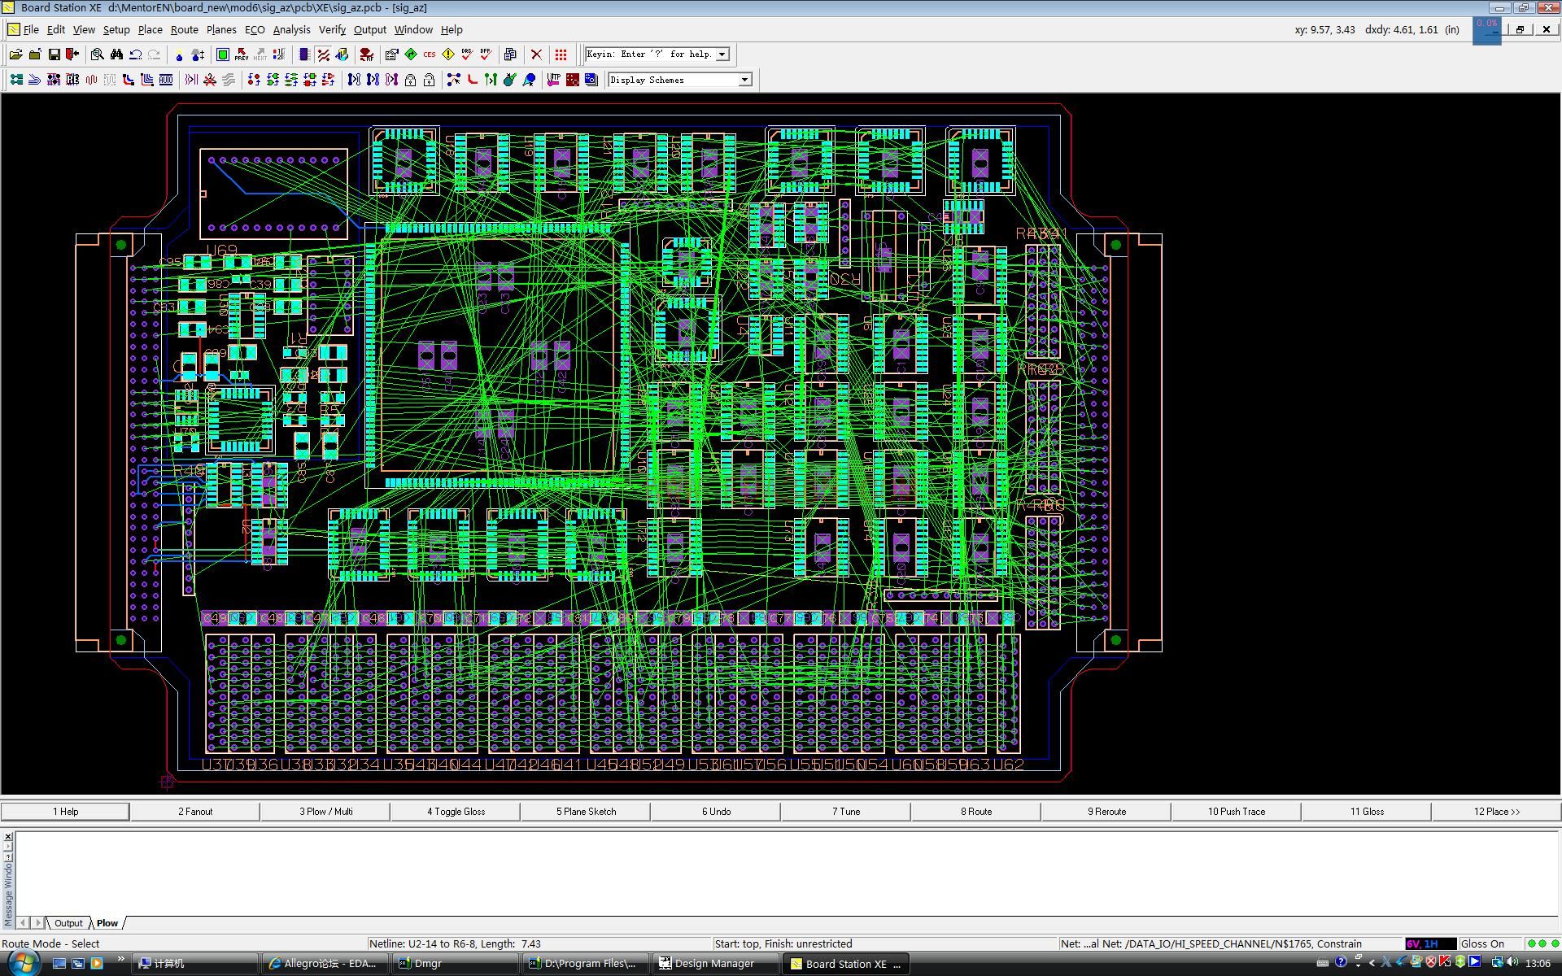
Task: Open Design Manager from the taskbar
Action: 713,964
